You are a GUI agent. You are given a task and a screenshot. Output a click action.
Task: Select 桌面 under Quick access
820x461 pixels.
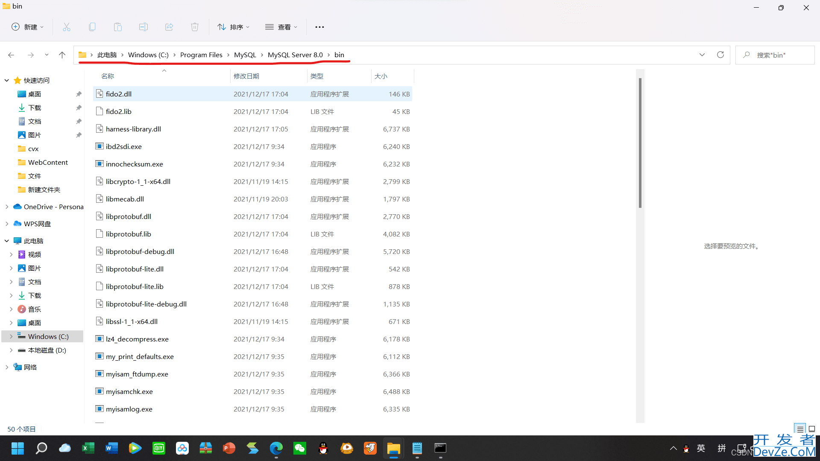pos(35,94)
